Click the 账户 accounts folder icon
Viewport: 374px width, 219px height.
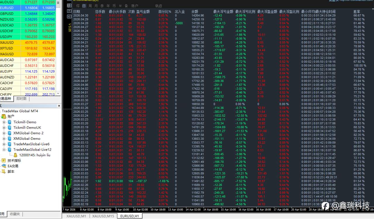click(x=4, y=116)
